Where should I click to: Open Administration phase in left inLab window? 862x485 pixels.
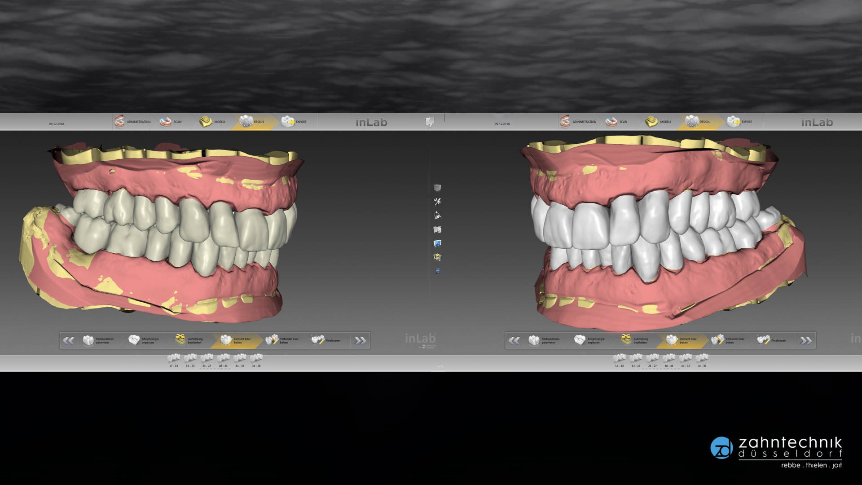(x=132, y=122)
